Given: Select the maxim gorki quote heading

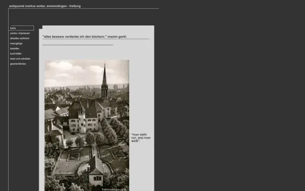Looking at the screenshot, I should 84,37.
